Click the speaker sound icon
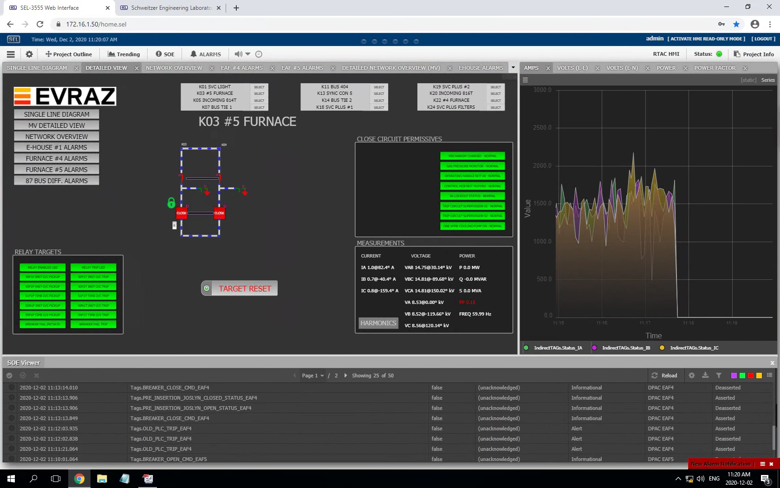This screenshot has height=488, width=780. click(238, 54)
